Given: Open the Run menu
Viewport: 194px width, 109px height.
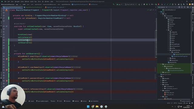Looking at the screenshot, I should (36, 2).
